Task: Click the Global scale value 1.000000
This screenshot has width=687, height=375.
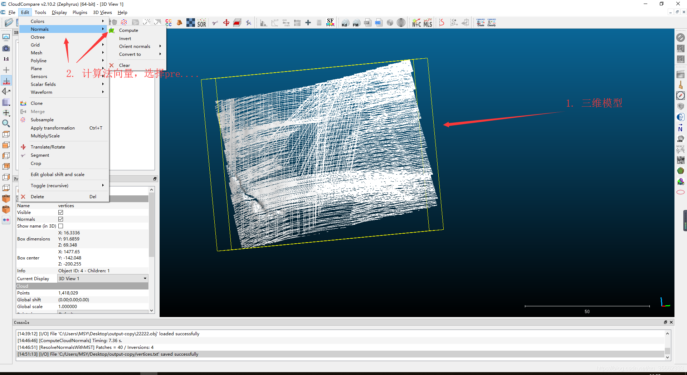Action: point(68,307)
